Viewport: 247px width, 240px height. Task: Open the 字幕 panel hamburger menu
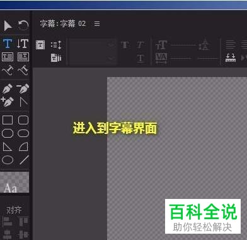[97, 23]
